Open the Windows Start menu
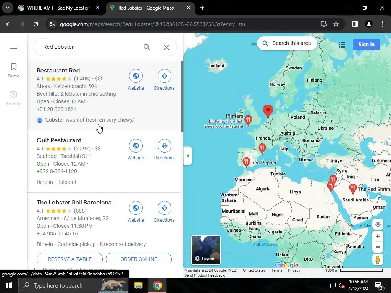This screenshot has width=391, height=293. [9, 285]
